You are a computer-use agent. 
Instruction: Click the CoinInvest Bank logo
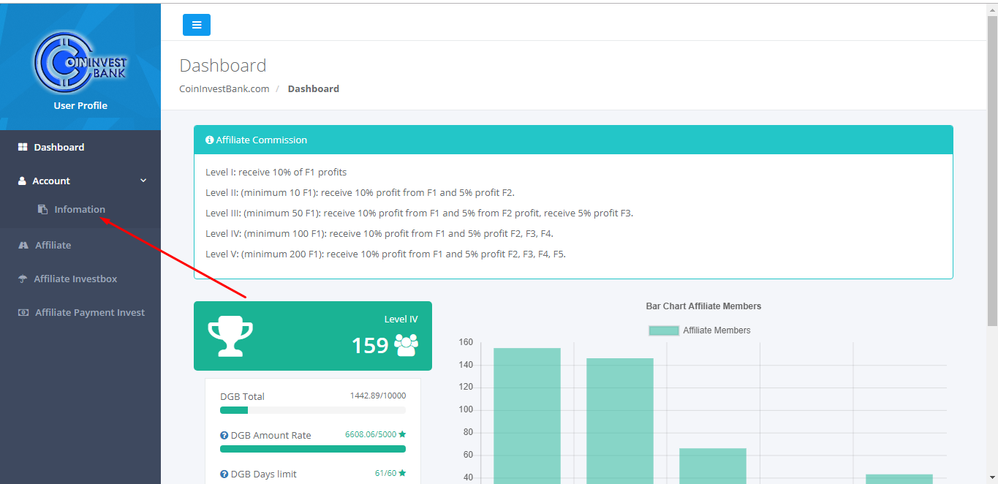click(80, 62)
